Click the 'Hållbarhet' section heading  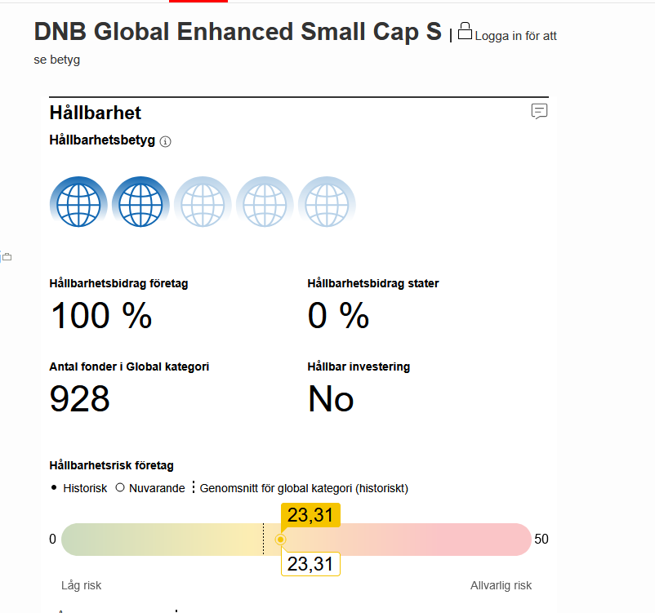click(96, 113)
